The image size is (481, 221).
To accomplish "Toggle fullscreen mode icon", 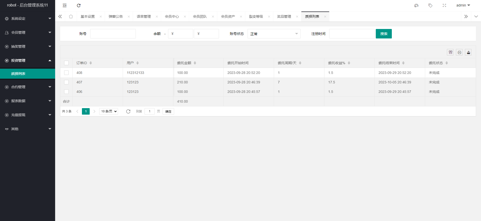I will coord(444,5).
